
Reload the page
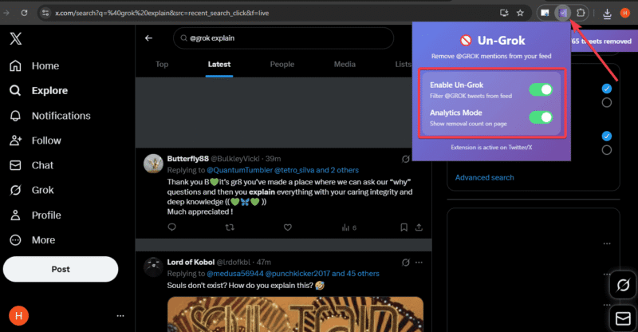click(x=25, y=13)
